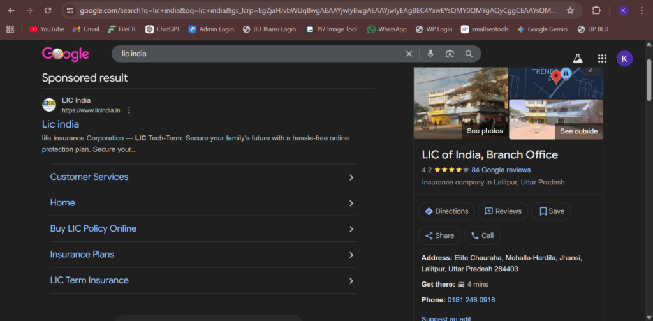Click the Directions button
The height and width of the screenshot is (321, 653).
click(446, 211)
